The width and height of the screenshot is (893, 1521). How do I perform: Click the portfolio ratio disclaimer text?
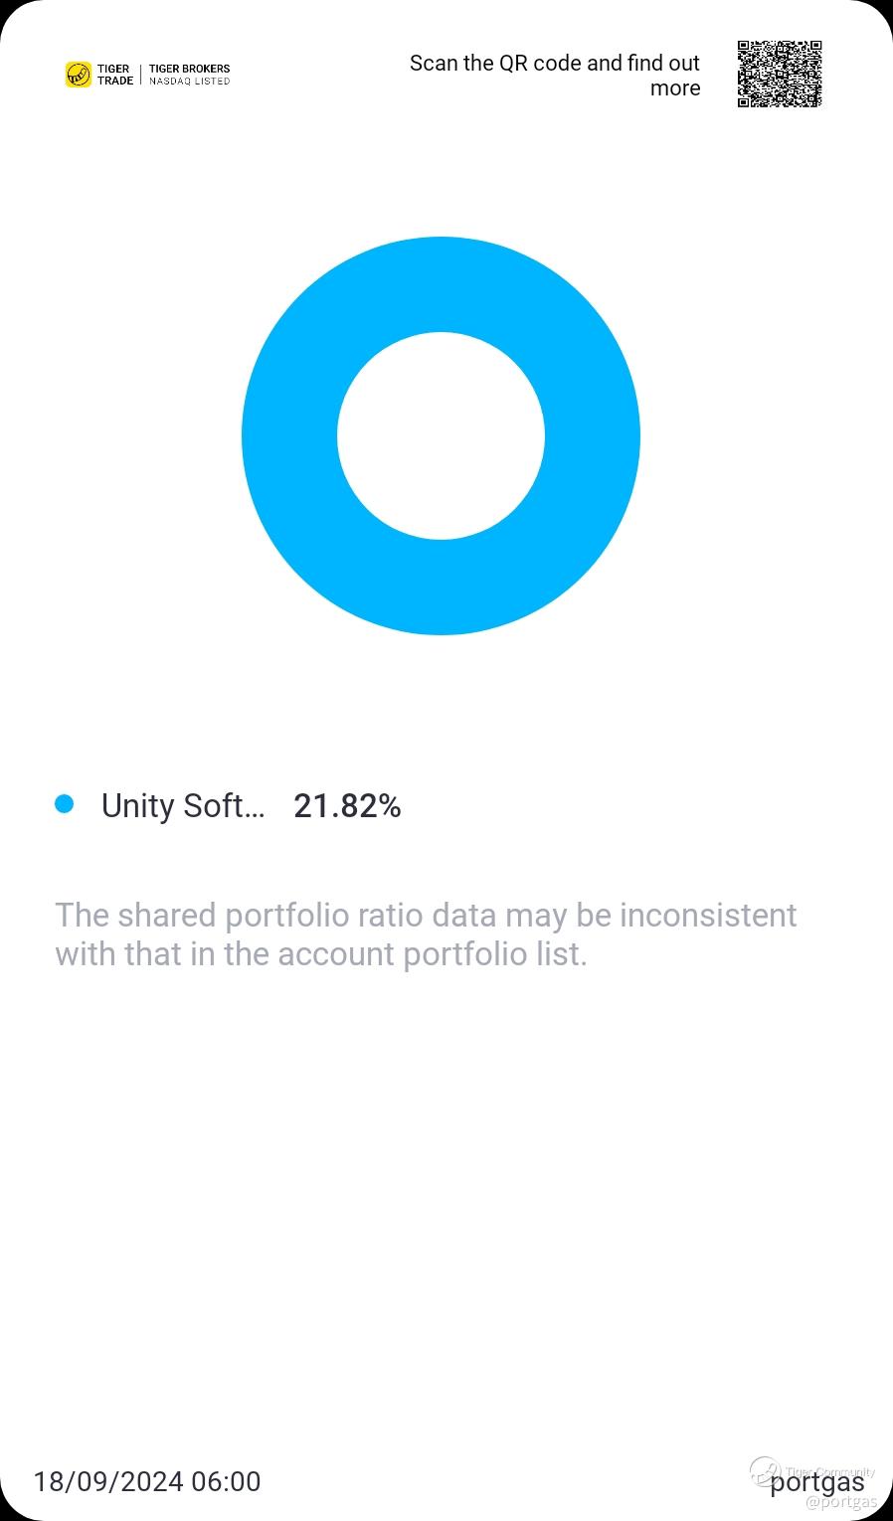426,933
